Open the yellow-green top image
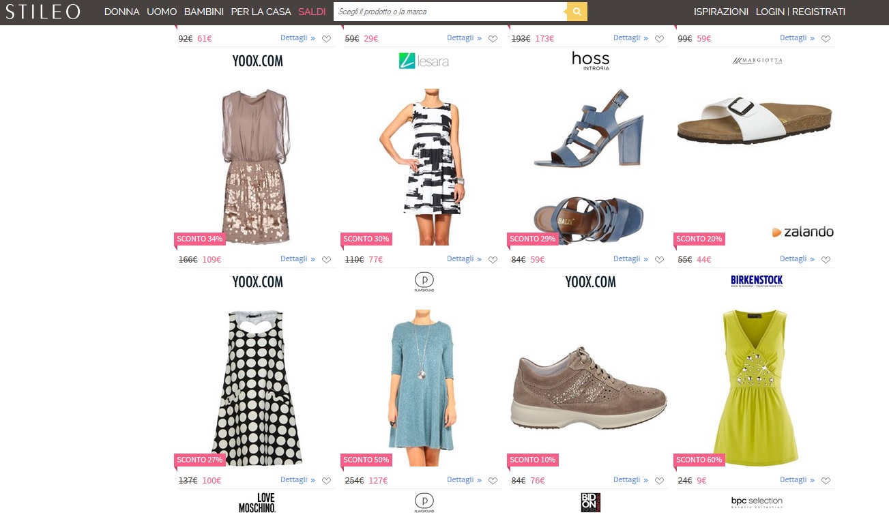 755,387
